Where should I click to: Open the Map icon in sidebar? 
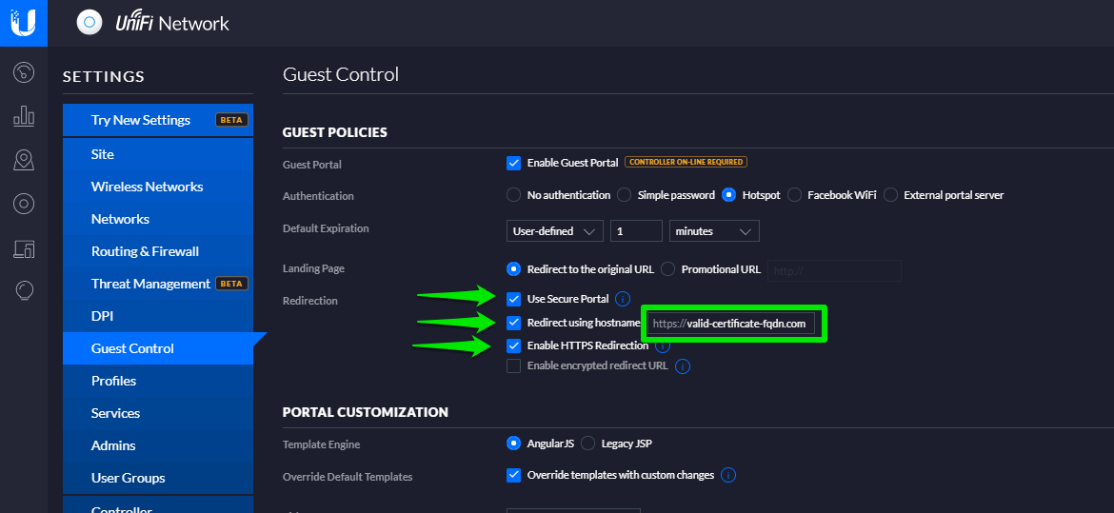coord(24,160)
